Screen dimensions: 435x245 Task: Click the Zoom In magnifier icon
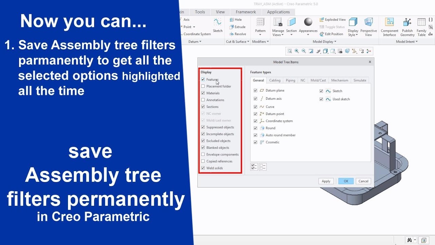tap(297, 51)
